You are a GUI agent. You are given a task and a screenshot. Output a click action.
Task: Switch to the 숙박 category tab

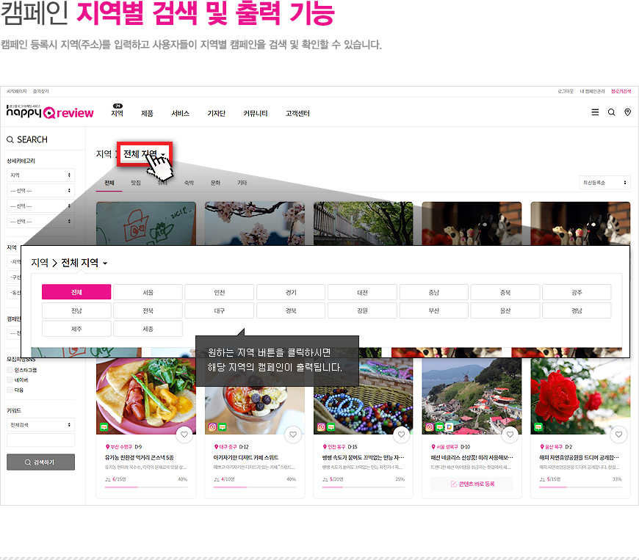(189, 183)
